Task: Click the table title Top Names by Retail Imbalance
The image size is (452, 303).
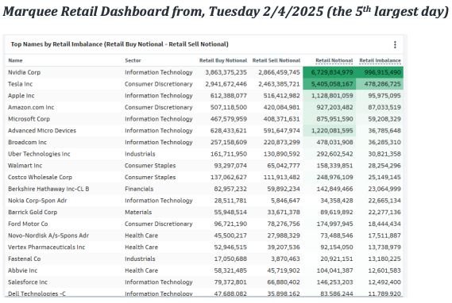Action: tap(120, 44)
